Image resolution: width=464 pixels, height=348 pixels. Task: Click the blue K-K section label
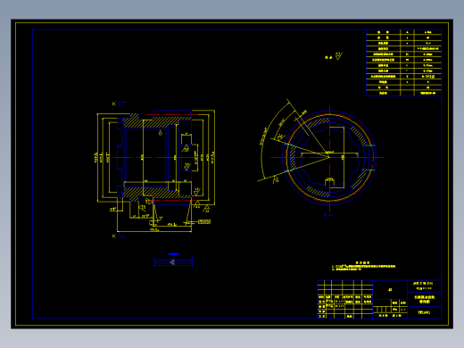328,215
